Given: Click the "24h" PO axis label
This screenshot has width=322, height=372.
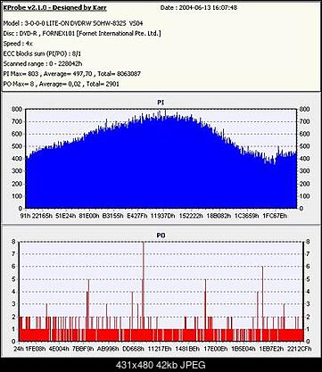Looking at the screenshot, I should (19, 349).
